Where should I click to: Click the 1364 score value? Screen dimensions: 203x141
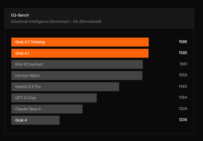click(x=183, y=97)
